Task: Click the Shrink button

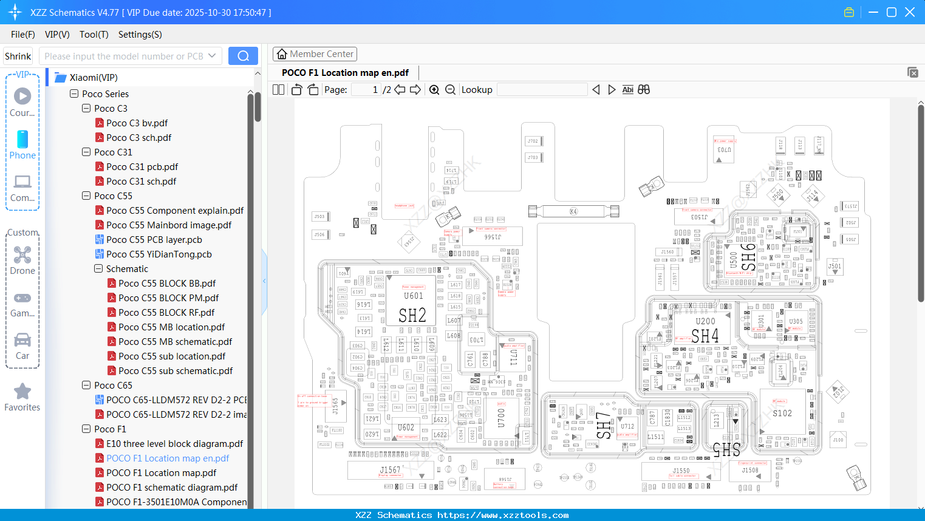Action: click(x=17, y=55)
